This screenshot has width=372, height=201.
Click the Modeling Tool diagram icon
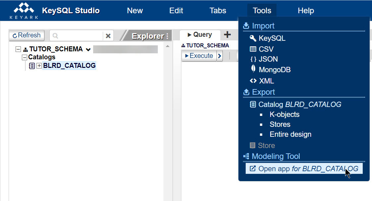(x=246, y=156)
